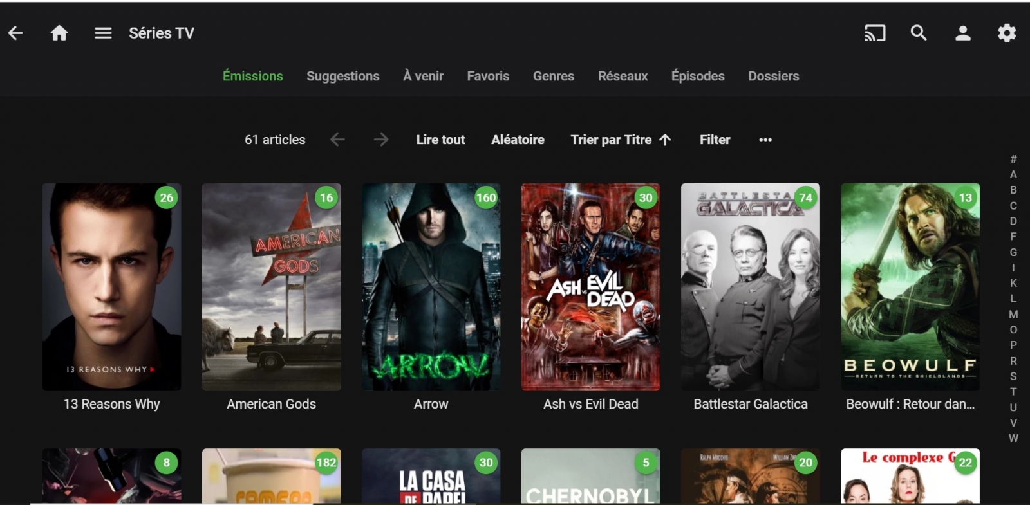This screenshot has height=505, width=1030.
Task: Jump to letter R in alphabet index
Action: click(x=1013, y=361)
